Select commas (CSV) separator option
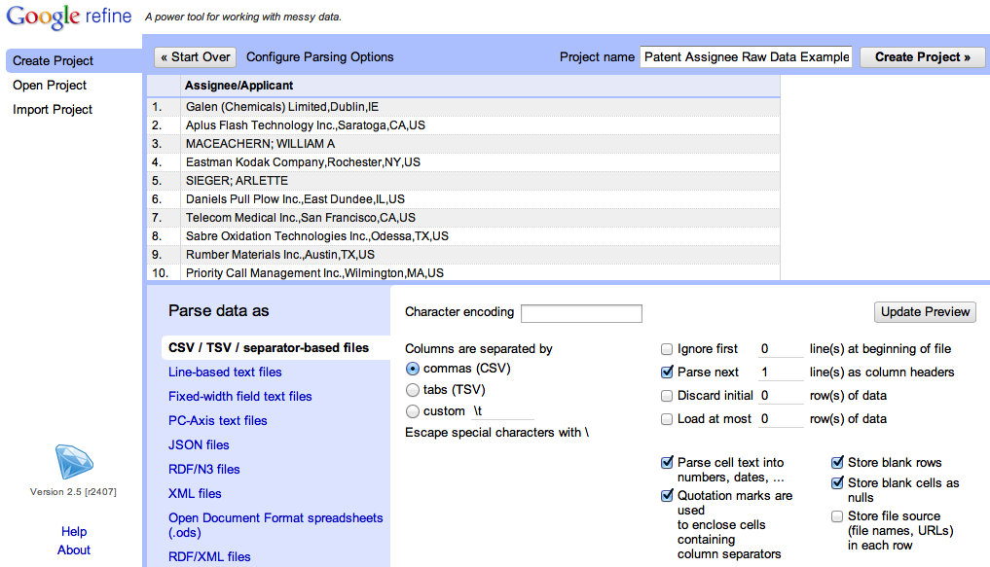 tap(413, 369)
